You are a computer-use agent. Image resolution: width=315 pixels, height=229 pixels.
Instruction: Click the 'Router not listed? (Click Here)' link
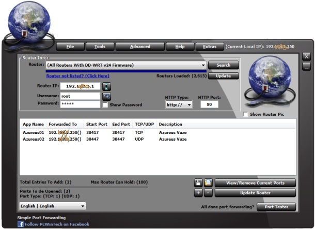click(x=78, y=76)
